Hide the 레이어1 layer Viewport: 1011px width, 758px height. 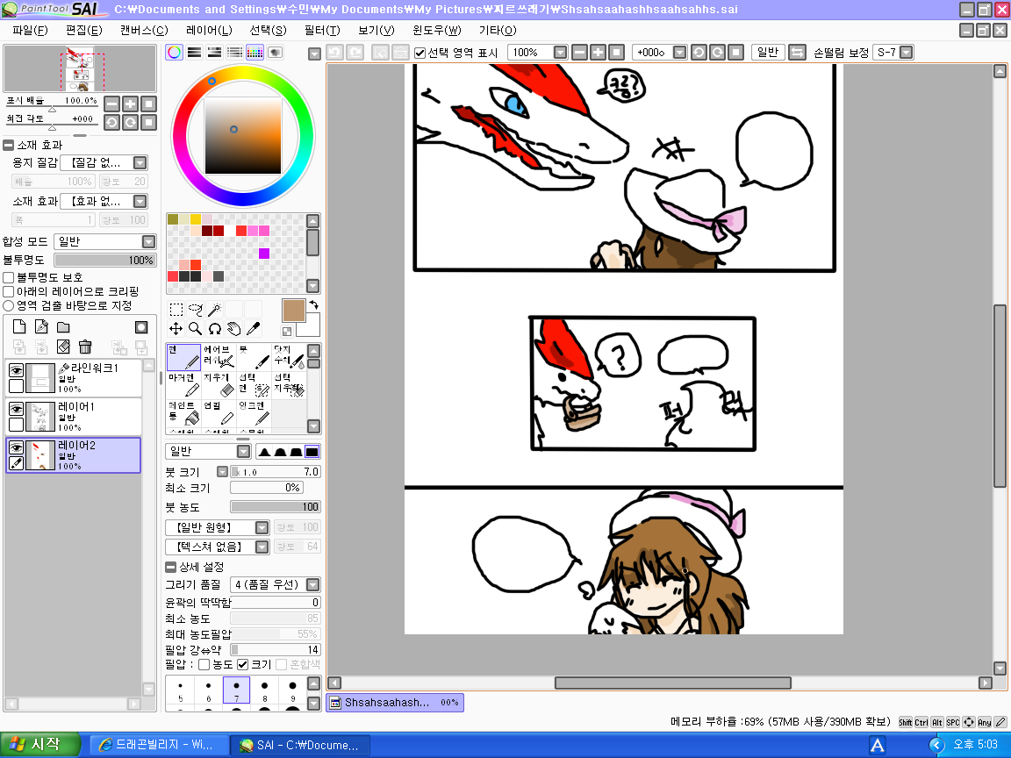pos(16,409)
